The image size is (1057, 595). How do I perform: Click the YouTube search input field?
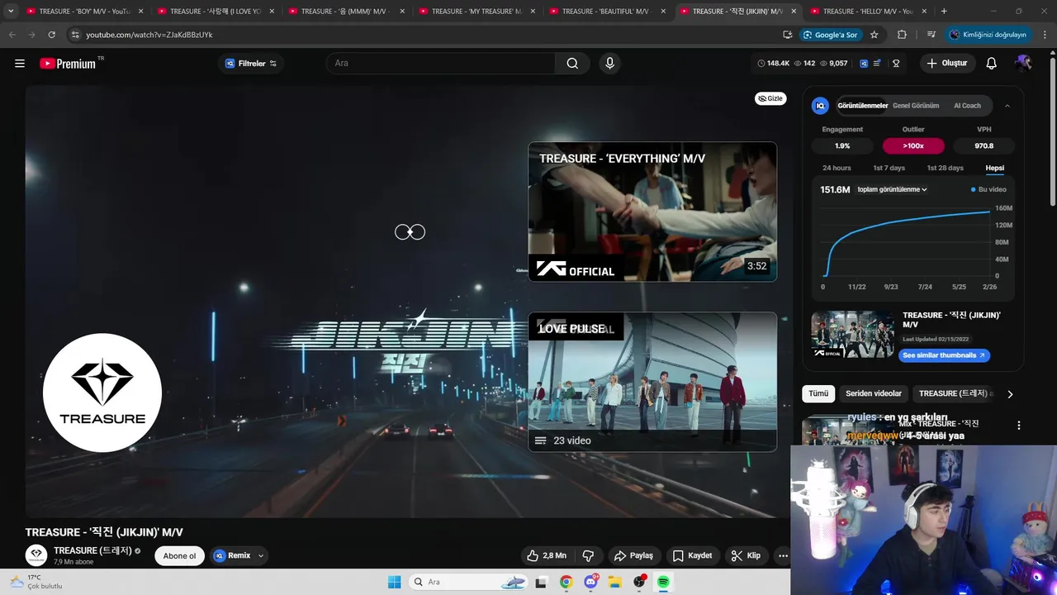[441, 64]
